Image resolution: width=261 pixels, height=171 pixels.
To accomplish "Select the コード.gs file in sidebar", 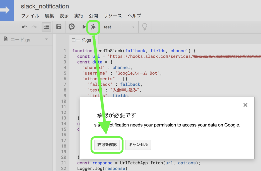I will coord(20,40).
